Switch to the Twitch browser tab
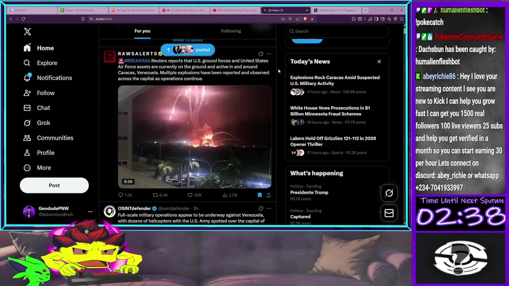509x286 pixels. tap(32, 10)
